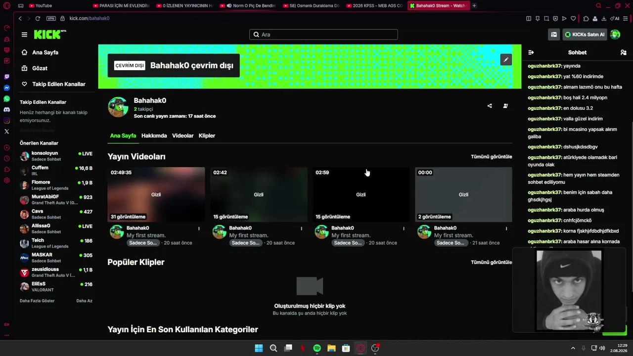Viewport: 633px width, 356px height.
Task: Switch to the Klipler tab
Action: click(x=207, y=135)
